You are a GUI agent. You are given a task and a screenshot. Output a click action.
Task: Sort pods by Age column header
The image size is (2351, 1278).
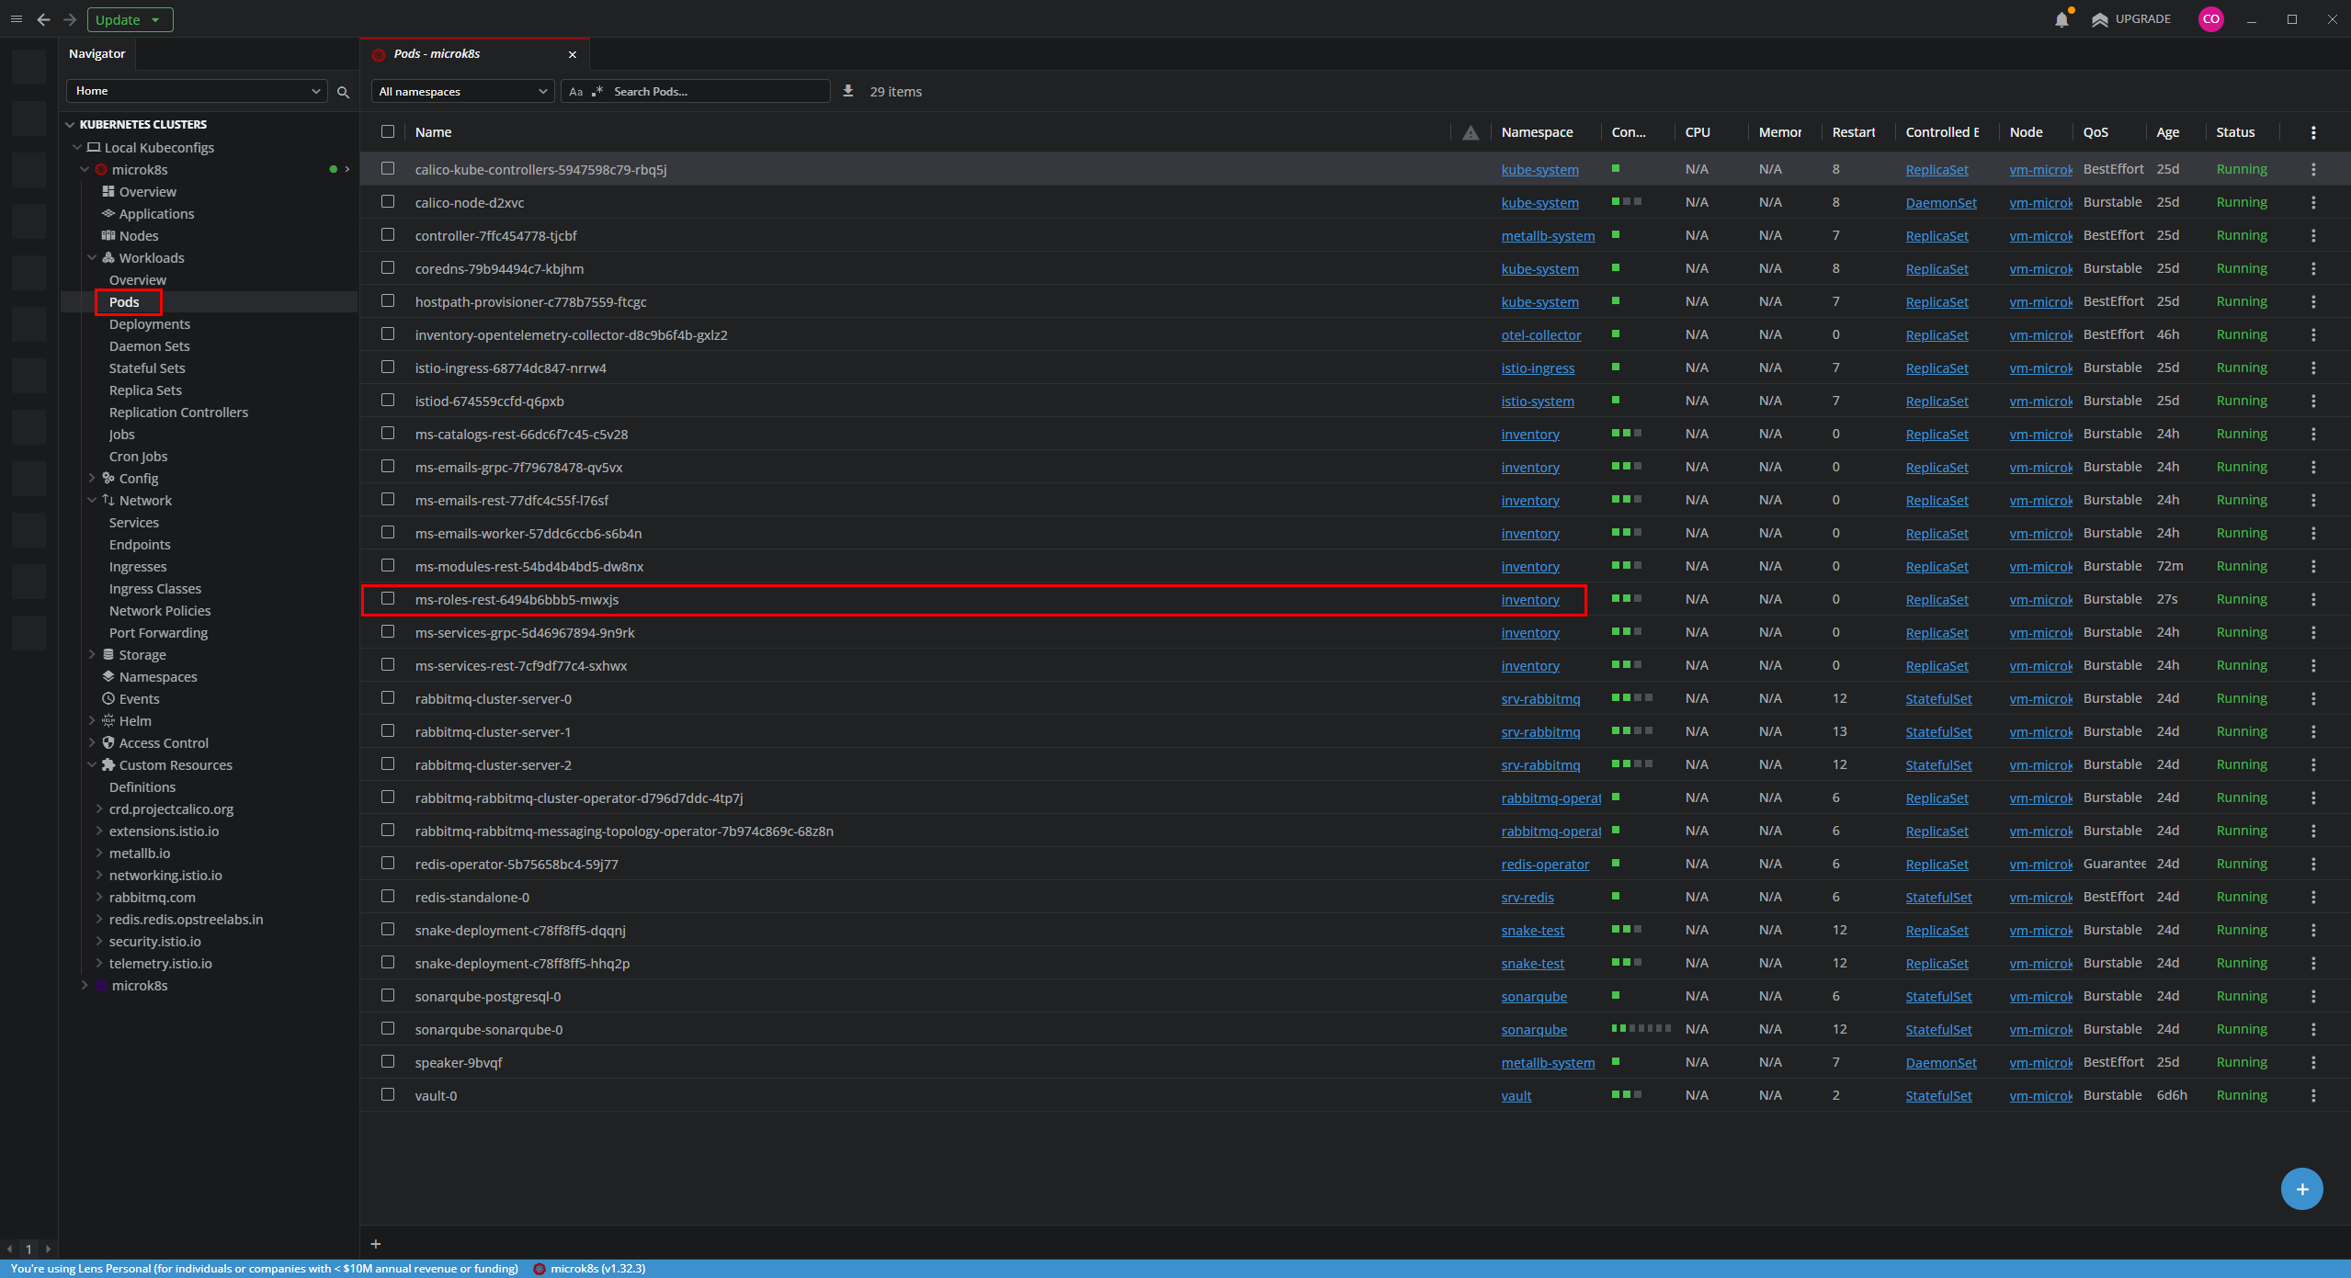pos(2168,132)
